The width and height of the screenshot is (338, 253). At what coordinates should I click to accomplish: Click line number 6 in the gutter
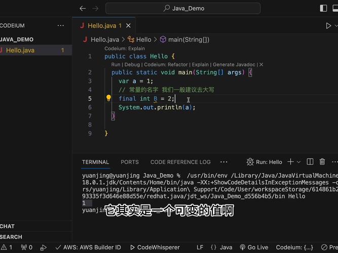click(90, 107)
